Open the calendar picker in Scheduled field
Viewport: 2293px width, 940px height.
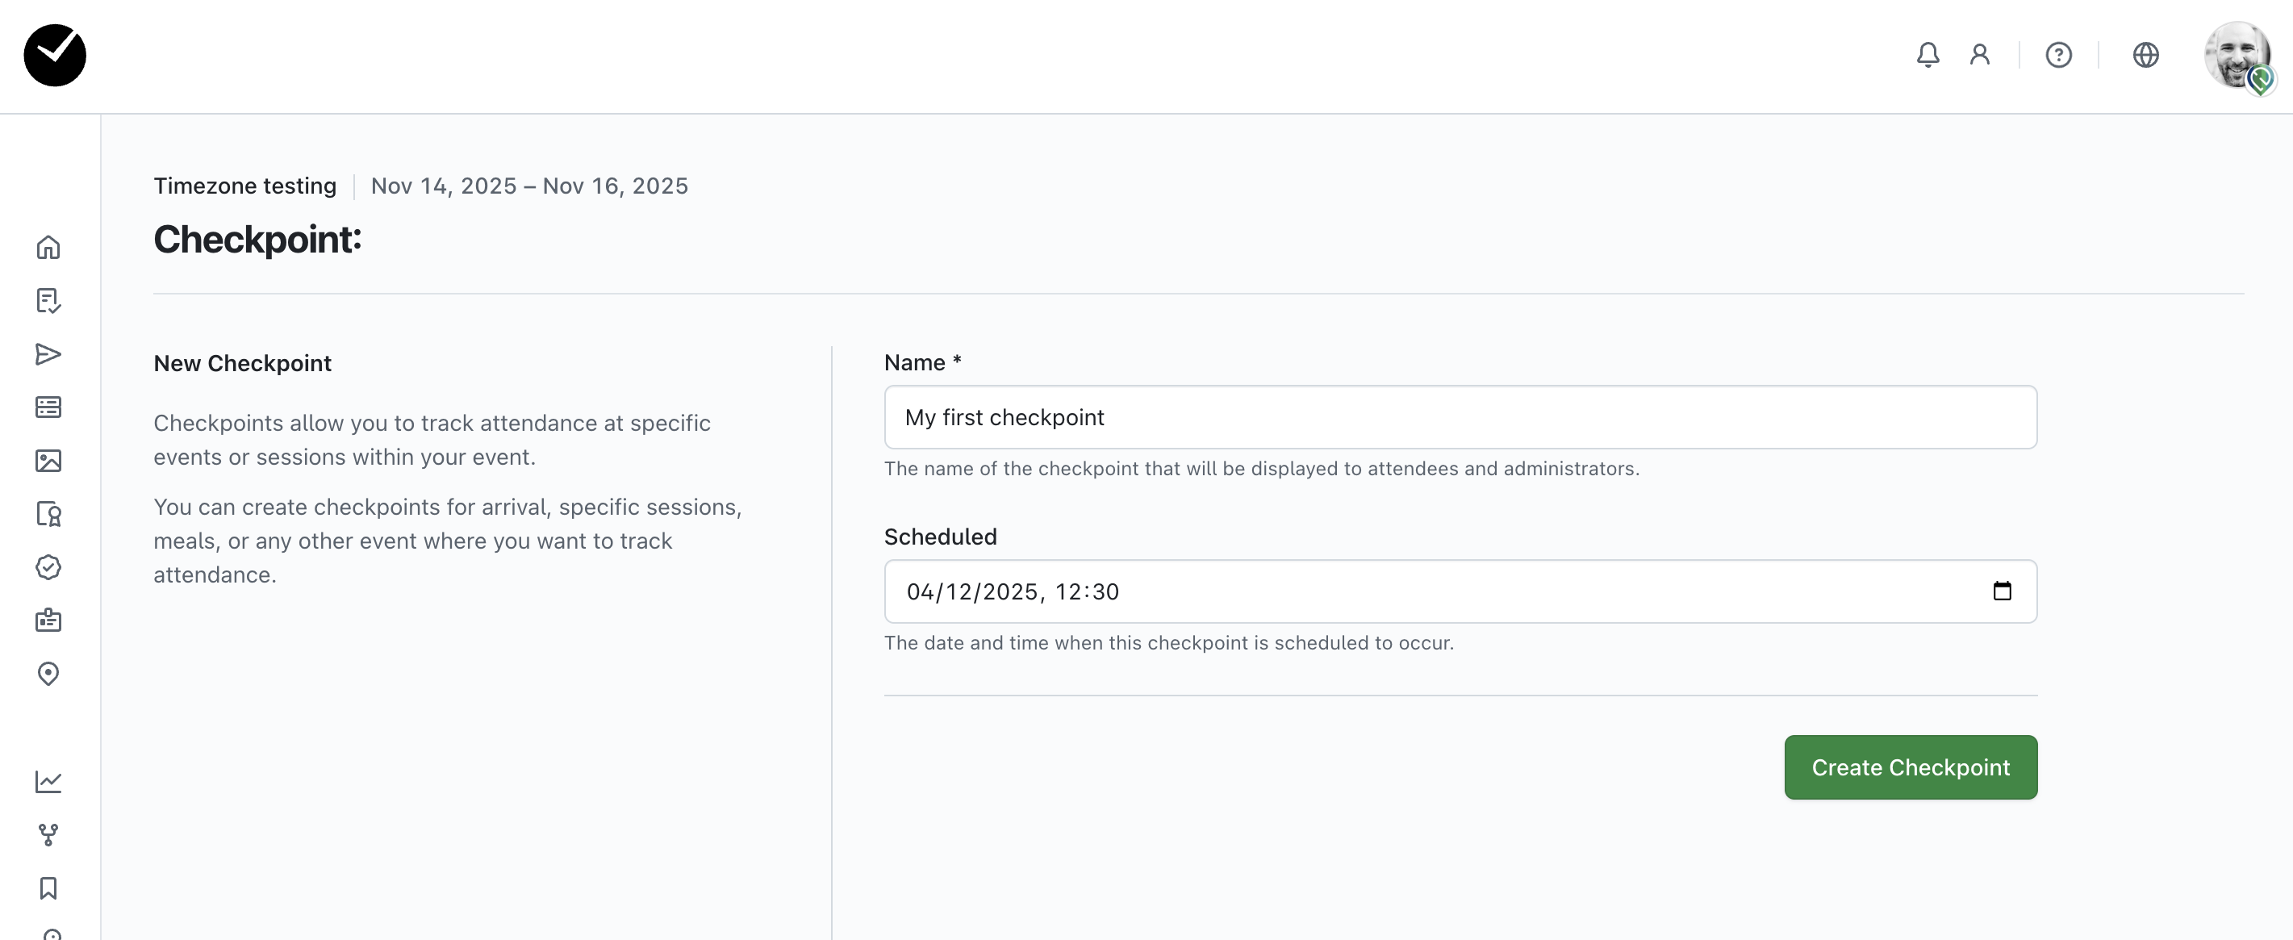pyautogui.click(x=2001, y=591)
